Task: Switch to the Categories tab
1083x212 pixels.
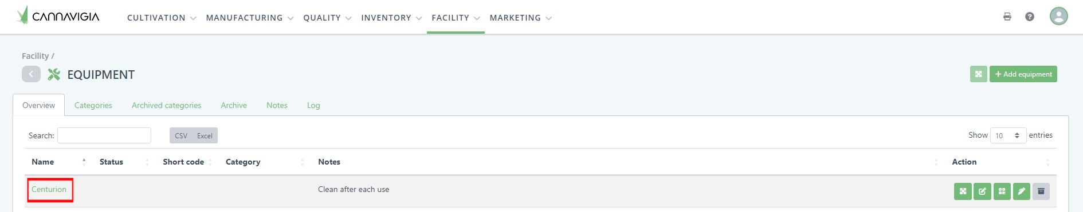Action: pos(93,105)
